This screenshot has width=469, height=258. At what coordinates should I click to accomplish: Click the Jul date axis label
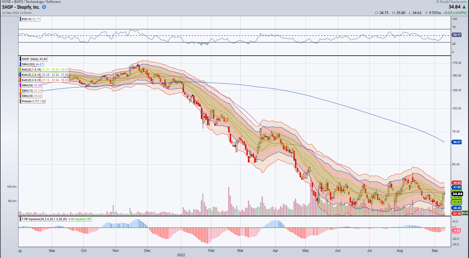[x=369, y=250]
